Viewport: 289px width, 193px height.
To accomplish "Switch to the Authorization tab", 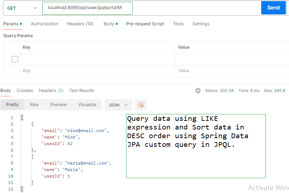I will [x=44, y=24].
